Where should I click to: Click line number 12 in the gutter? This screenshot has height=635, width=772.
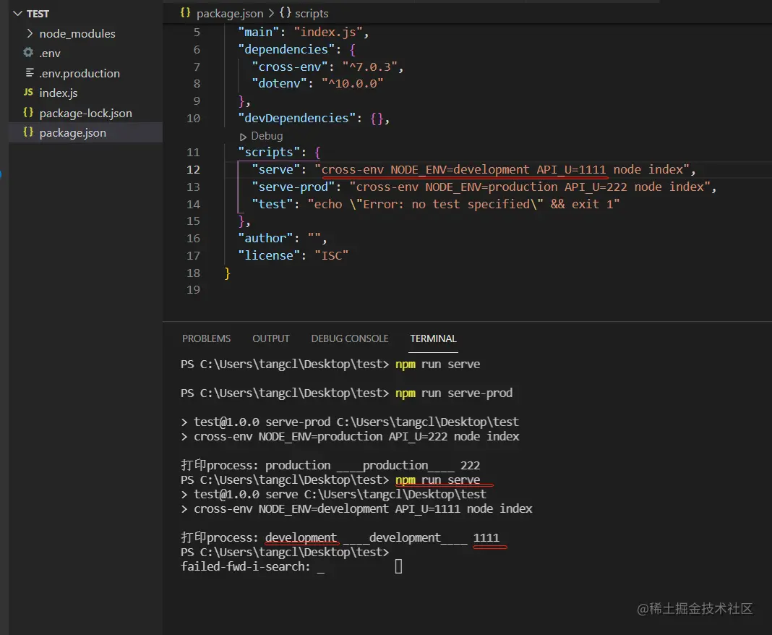click(194, 170)
